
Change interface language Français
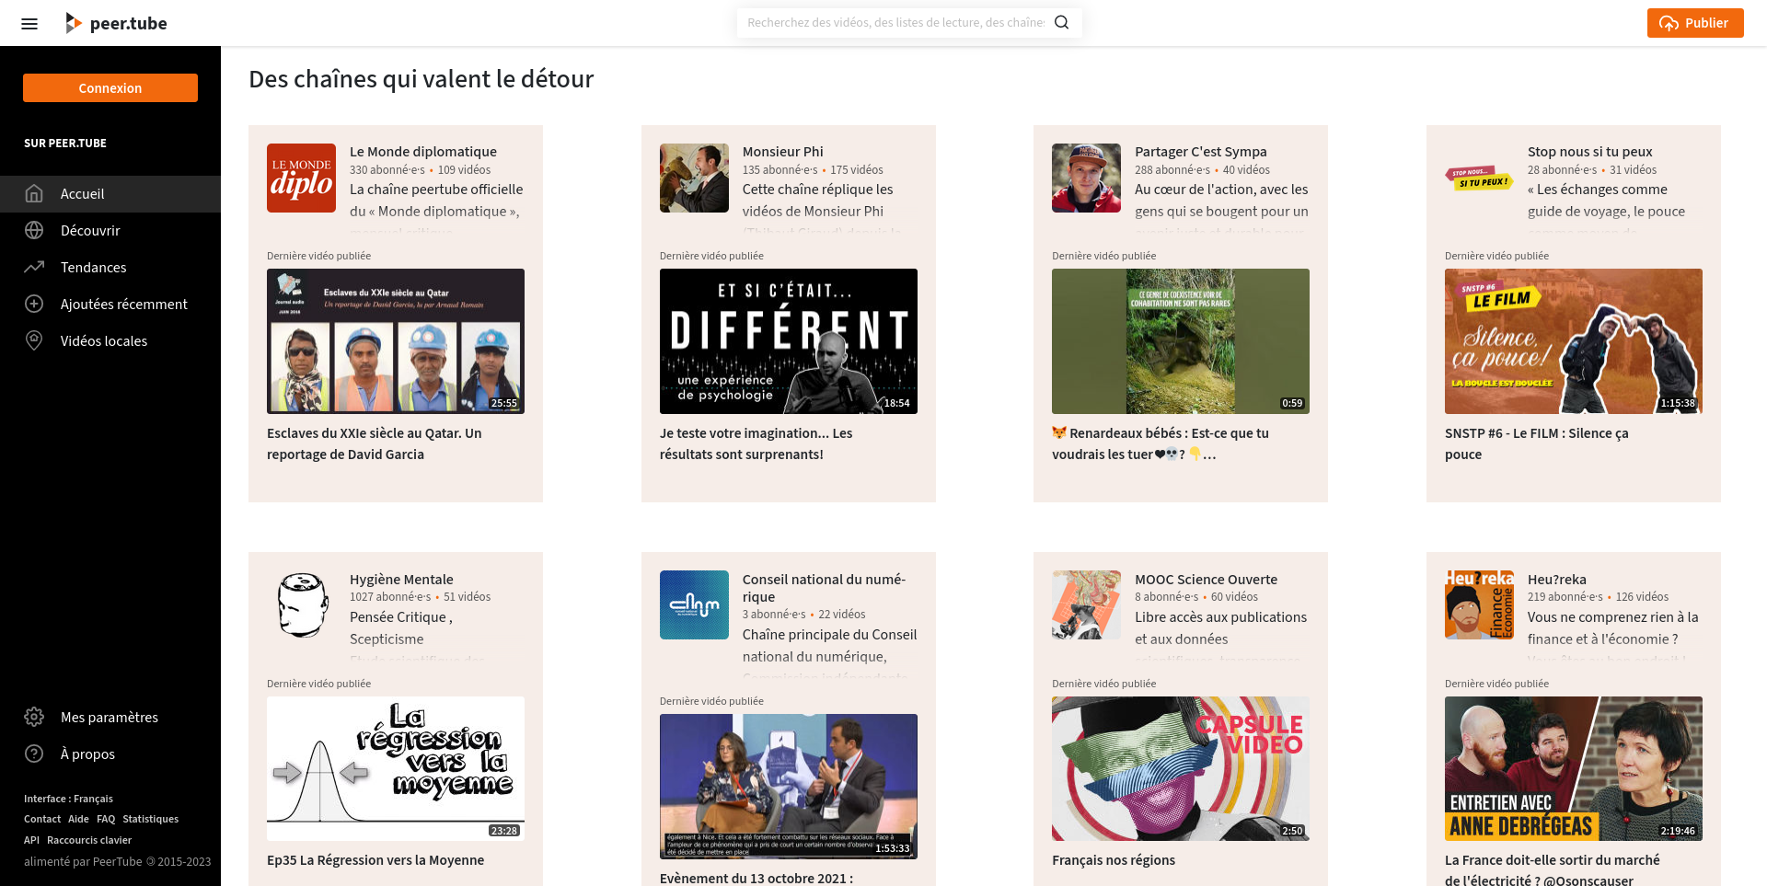click(x=68, y=799)
